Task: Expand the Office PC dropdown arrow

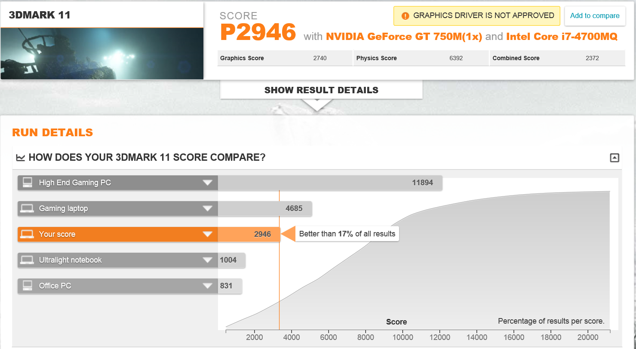Action: point(208,286)
